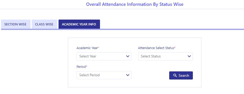Click the Attendance Select Status label
The image size is (244, 94).
[156, 48]
